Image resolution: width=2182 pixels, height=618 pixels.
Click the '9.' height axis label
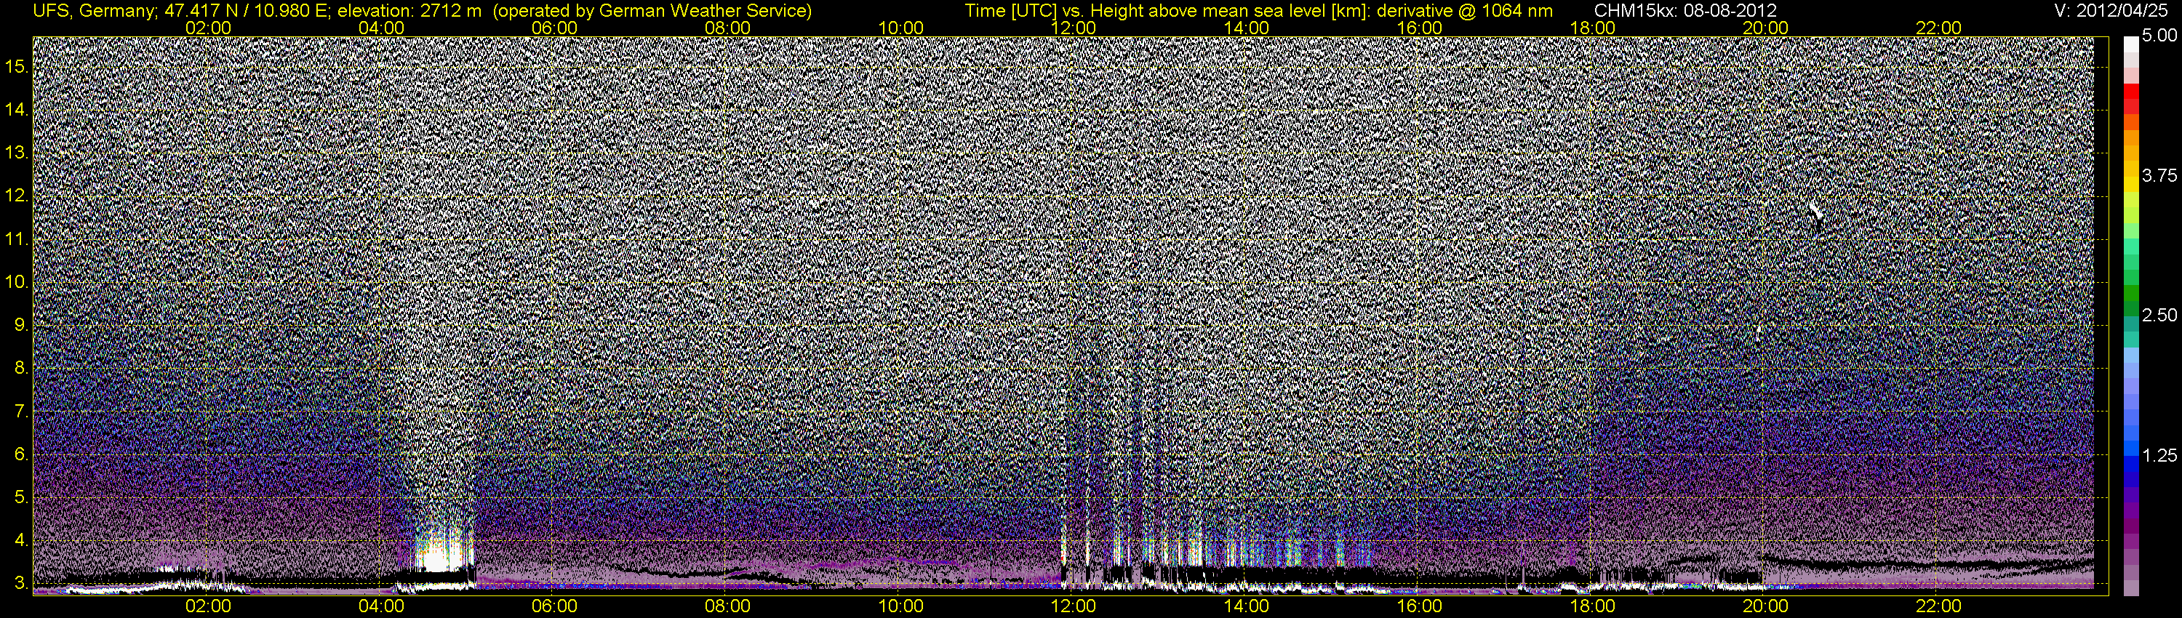pyautogui.click(x=22, y=325)
